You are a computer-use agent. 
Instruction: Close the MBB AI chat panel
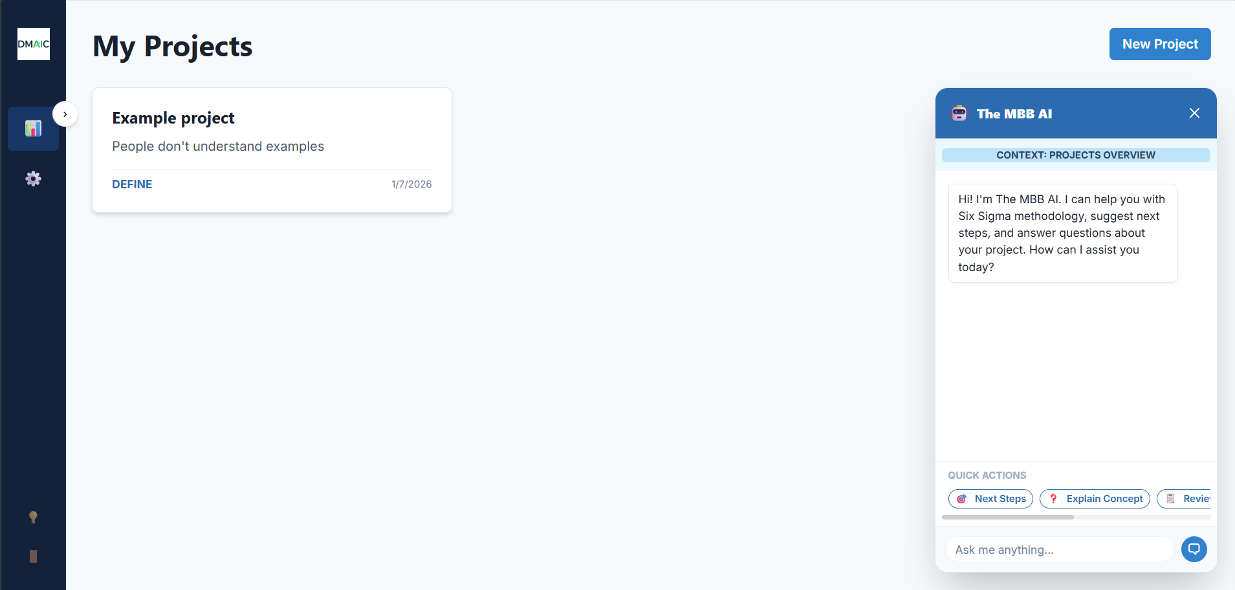coord(1194,113)
